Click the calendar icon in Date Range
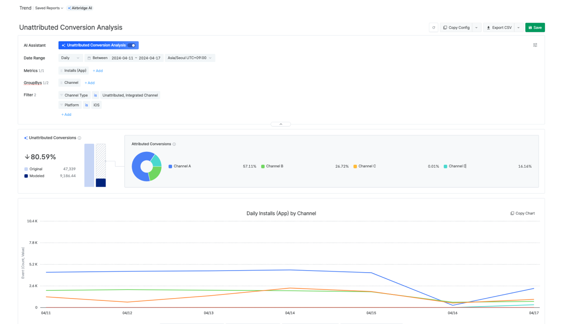 point(89,58)
